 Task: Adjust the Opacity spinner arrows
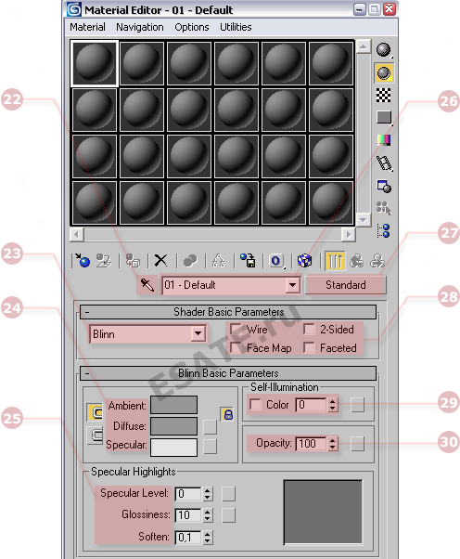tap(332, 444)
